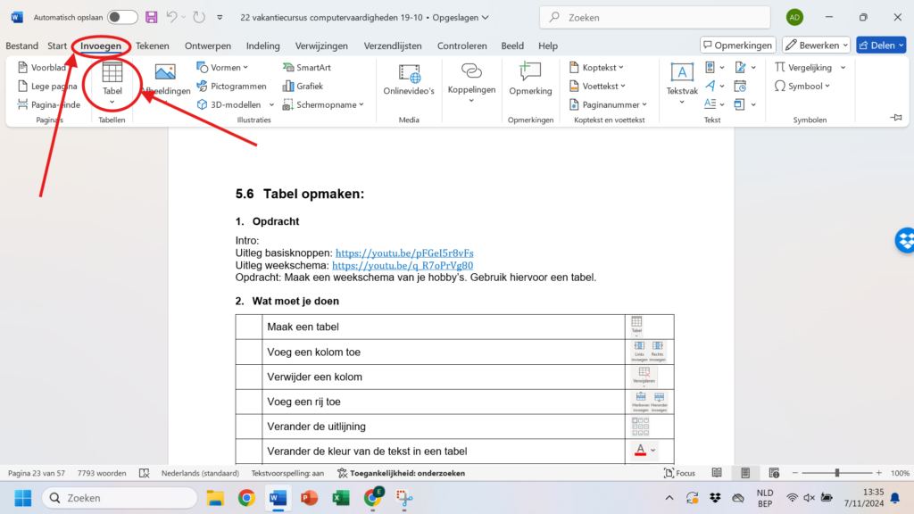Click the Onlinevideo's button
This screenshot has height=514, width=914.
409,79
